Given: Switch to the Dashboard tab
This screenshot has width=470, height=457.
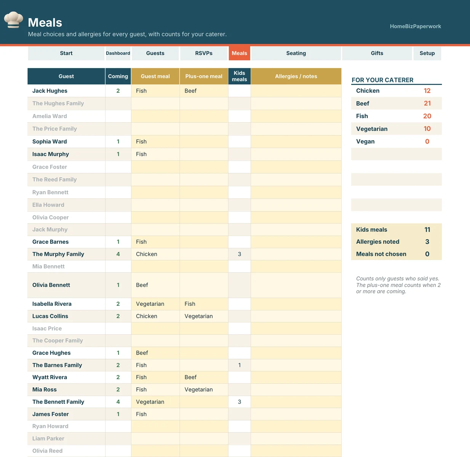Looking at the screenshot, I should tap(118, 53).
